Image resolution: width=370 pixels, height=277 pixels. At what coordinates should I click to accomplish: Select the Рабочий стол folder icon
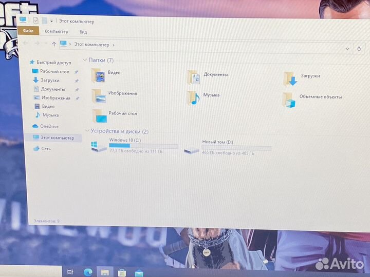coord(100,116)
